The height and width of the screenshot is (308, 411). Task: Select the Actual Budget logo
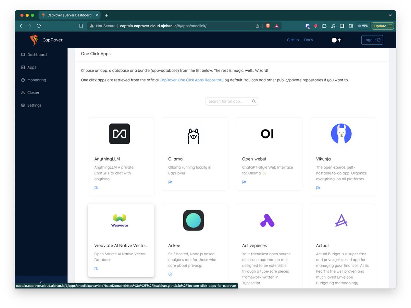click(x=341, y=220)
